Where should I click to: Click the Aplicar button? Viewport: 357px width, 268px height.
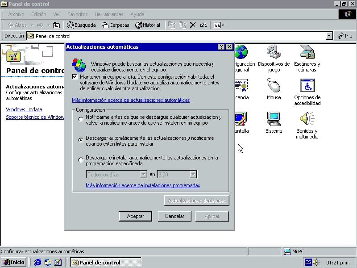(x=212, y=216)
